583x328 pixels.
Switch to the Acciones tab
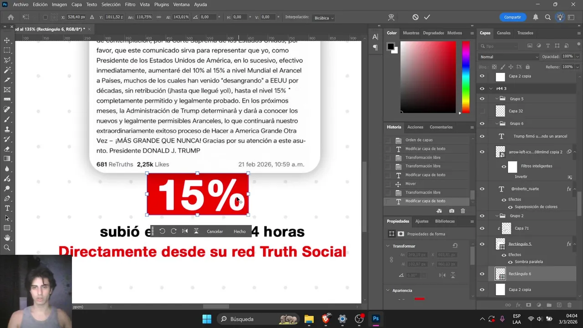[415, 127]
